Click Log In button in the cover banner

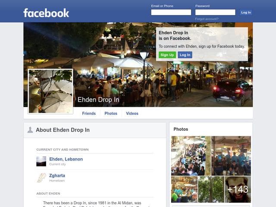[185, 55]
